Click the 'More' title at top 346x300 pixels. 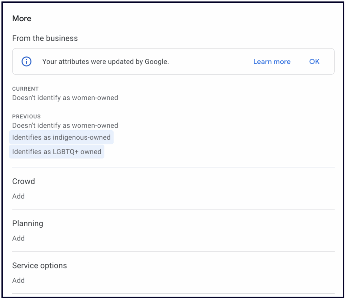click(22, 19)
